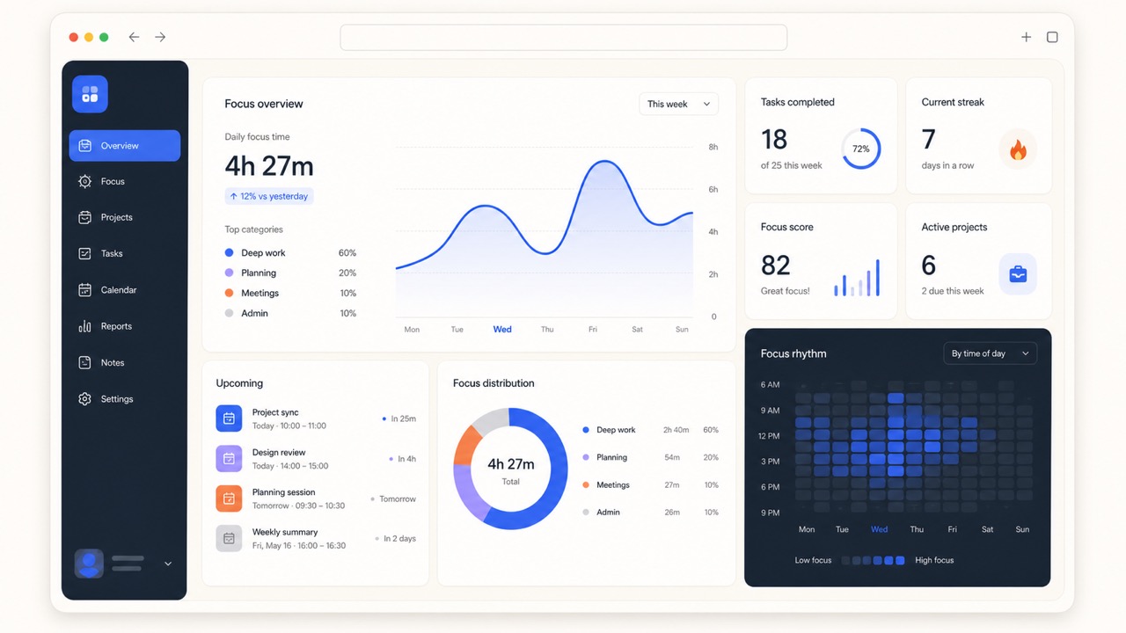The height and width of the screenshot is (633, 1126).
Task: Click the Deep work 60% top category row
Action: pyautogui.click(x=290, y=252)
